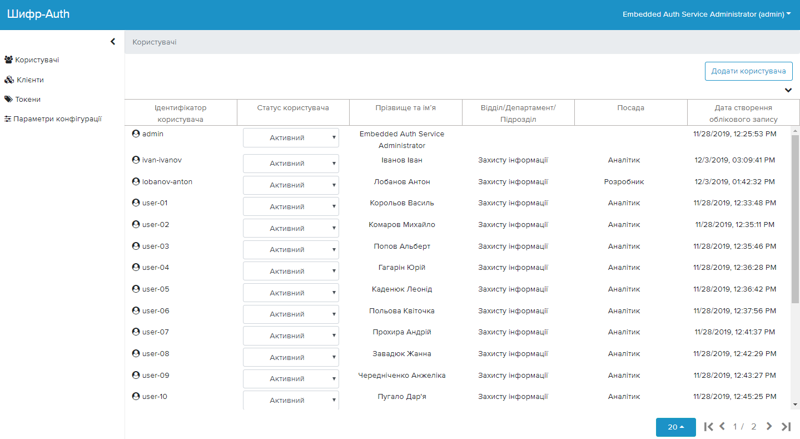The height and width of the screenshot is (439, 800).
Task: Jump to the last page of users
Action: (786, 427)
